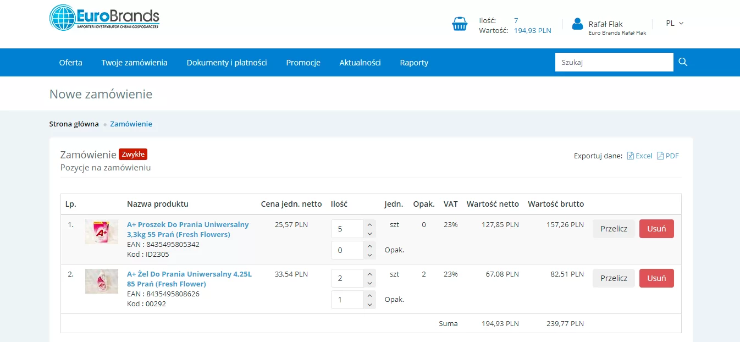Increase Opak. quantity for A+ Żel
This screenshot has height=342, width=740.
(x=369, y=295)
